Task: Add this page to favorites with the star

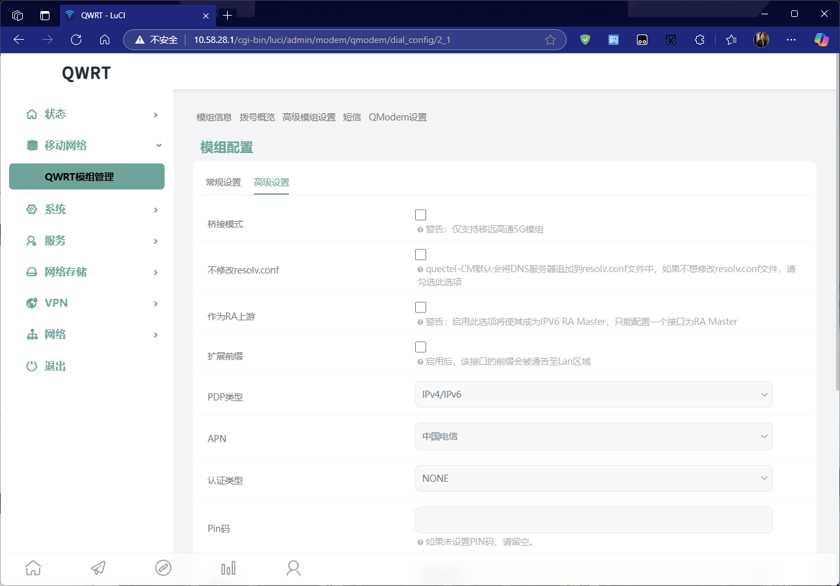Action: coord(550,40)
